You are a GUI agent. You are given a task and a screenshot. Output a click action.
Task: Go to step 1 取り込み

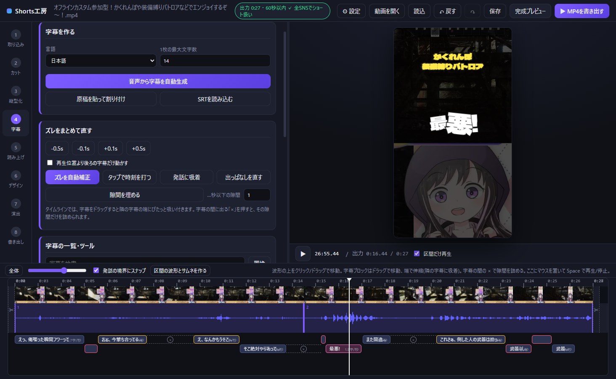(x=16, y=38)
